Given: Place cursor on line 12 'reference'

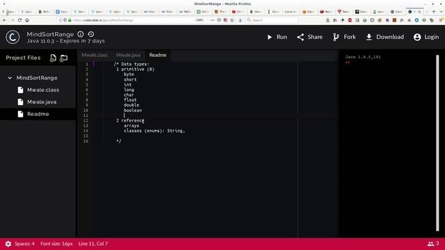Looking at the screenshot, I should point(133,120).
